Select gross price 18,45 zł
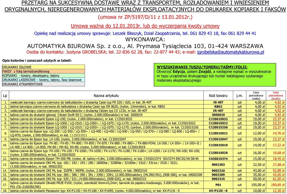The width and height of the screenshot is (287, 194). pos(276,159)
